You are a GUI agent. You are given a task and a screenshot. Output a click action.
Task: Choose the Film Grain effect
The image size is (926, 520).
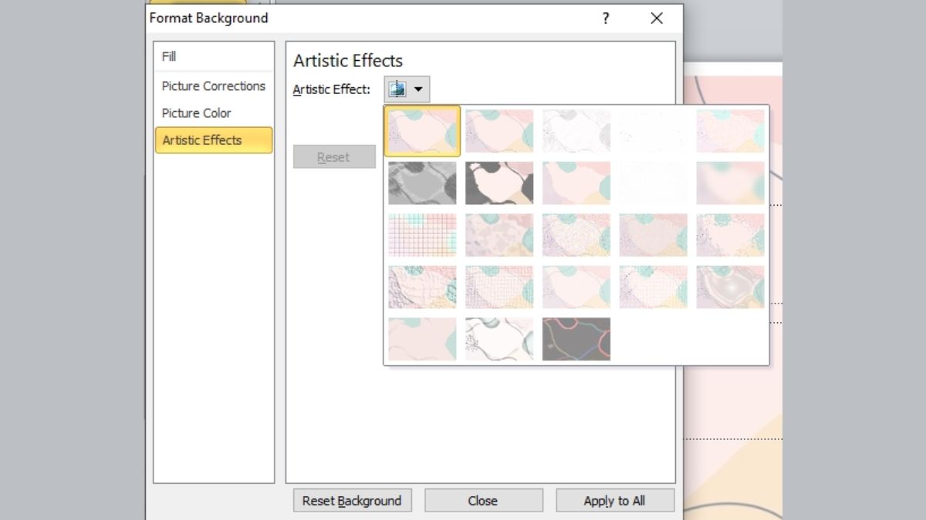[x=576, y=235]
